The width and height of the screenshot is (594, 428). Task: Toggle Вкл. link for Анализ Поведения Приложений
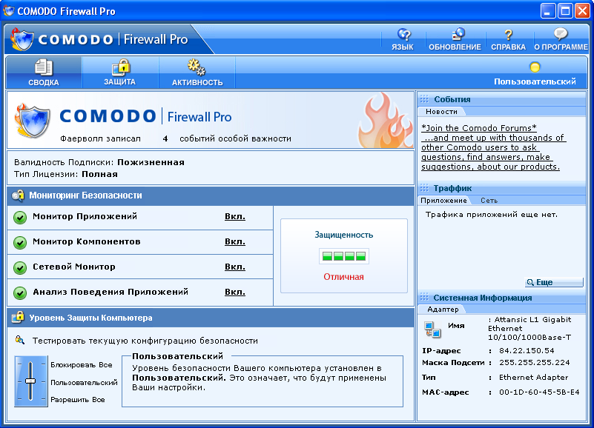point(235,292)
